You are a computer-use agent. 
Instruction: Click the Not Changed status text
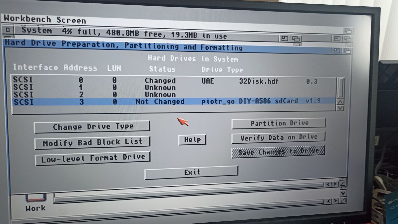(160, 102)
